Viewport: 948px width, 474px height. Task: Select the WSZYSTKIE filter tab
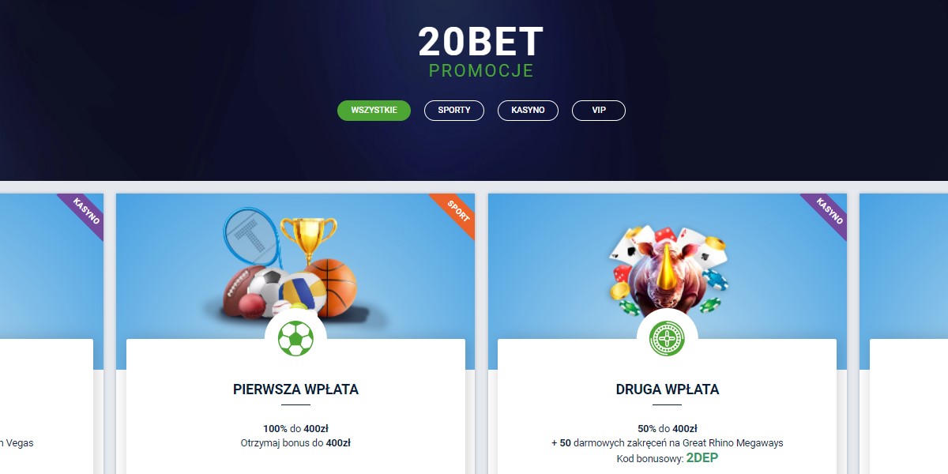coord(374,111)
